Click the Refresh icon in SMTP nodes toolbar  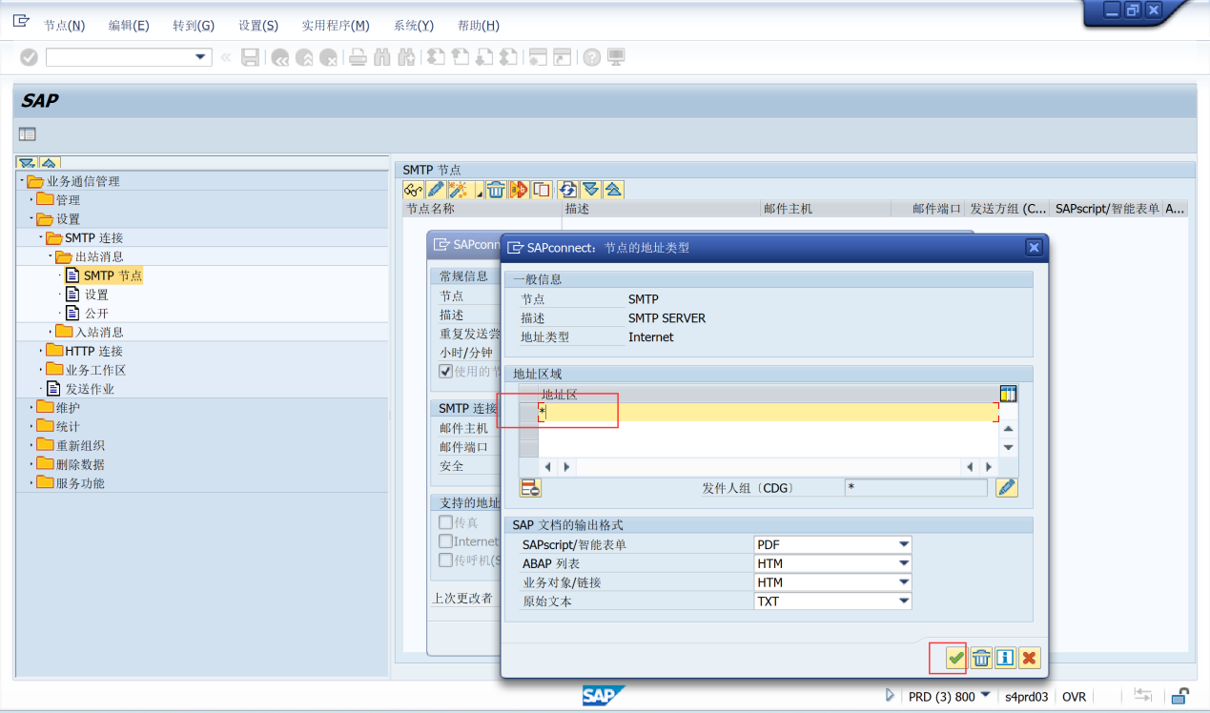click(x=568, y=190)
